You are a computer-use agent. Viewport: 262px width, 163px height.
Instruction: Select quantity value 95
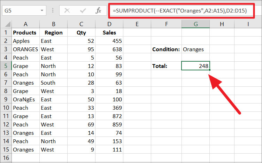[x=82, y=49]
